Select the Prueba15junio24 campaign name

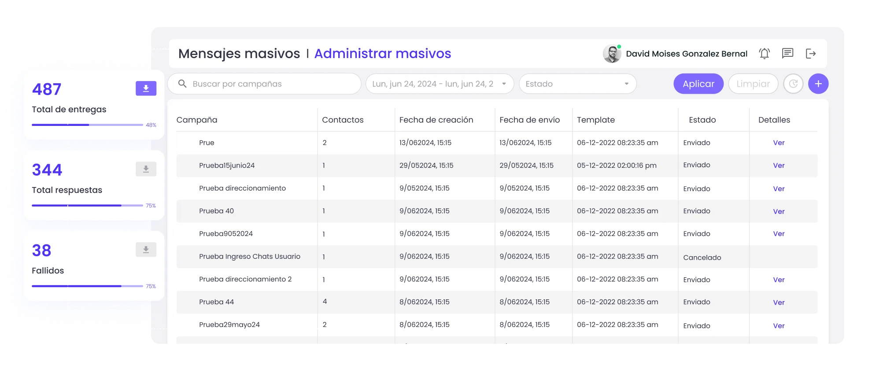point(227,166)
